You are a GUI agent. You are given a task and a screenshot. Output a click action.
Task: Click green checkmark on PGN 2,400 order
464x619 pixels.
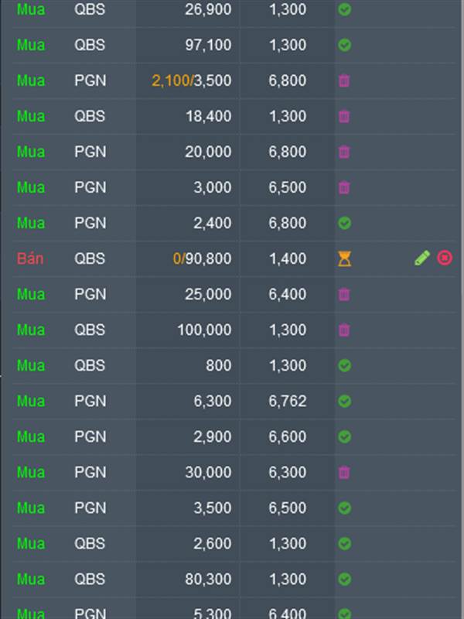(x=344, y=223)
